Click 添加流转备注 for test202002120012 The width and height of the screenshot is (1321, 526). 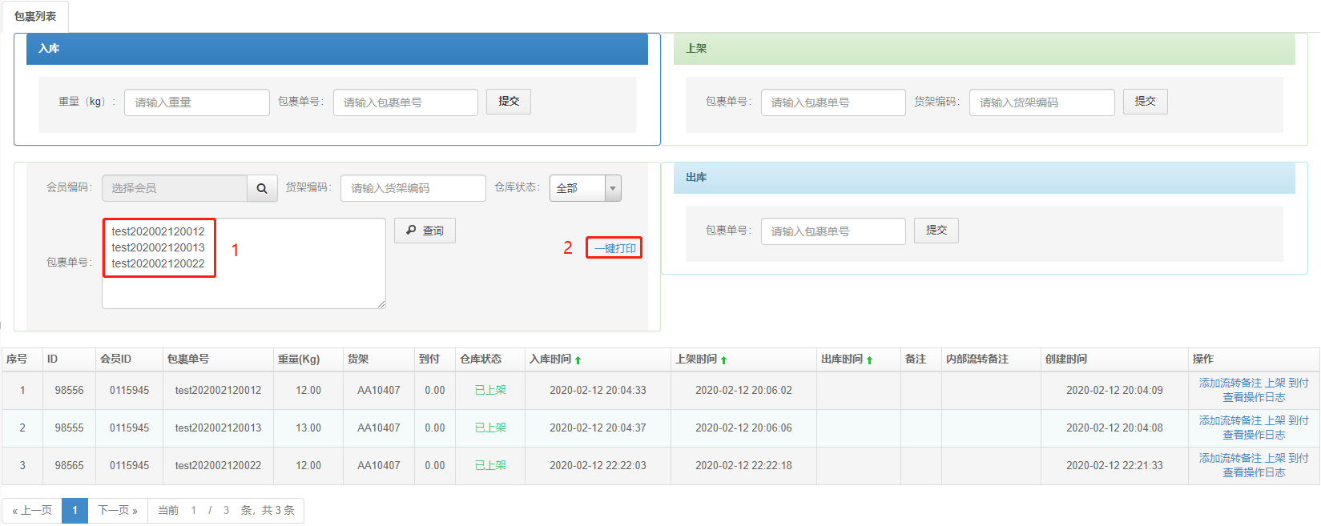[x=1230, y=383]
